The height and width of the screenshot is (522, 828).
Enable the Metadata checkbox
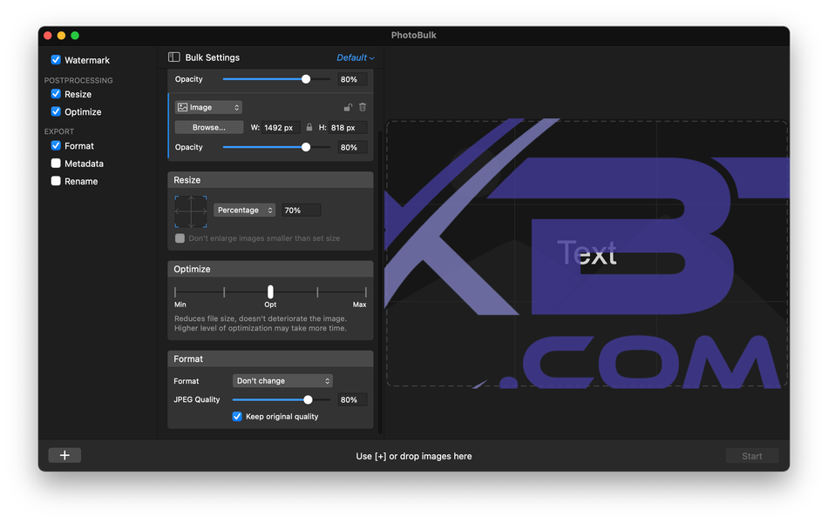[56, 164]
